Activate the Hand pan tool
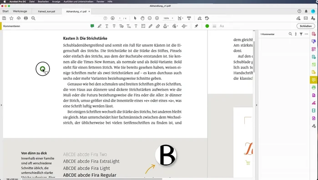 142,18
